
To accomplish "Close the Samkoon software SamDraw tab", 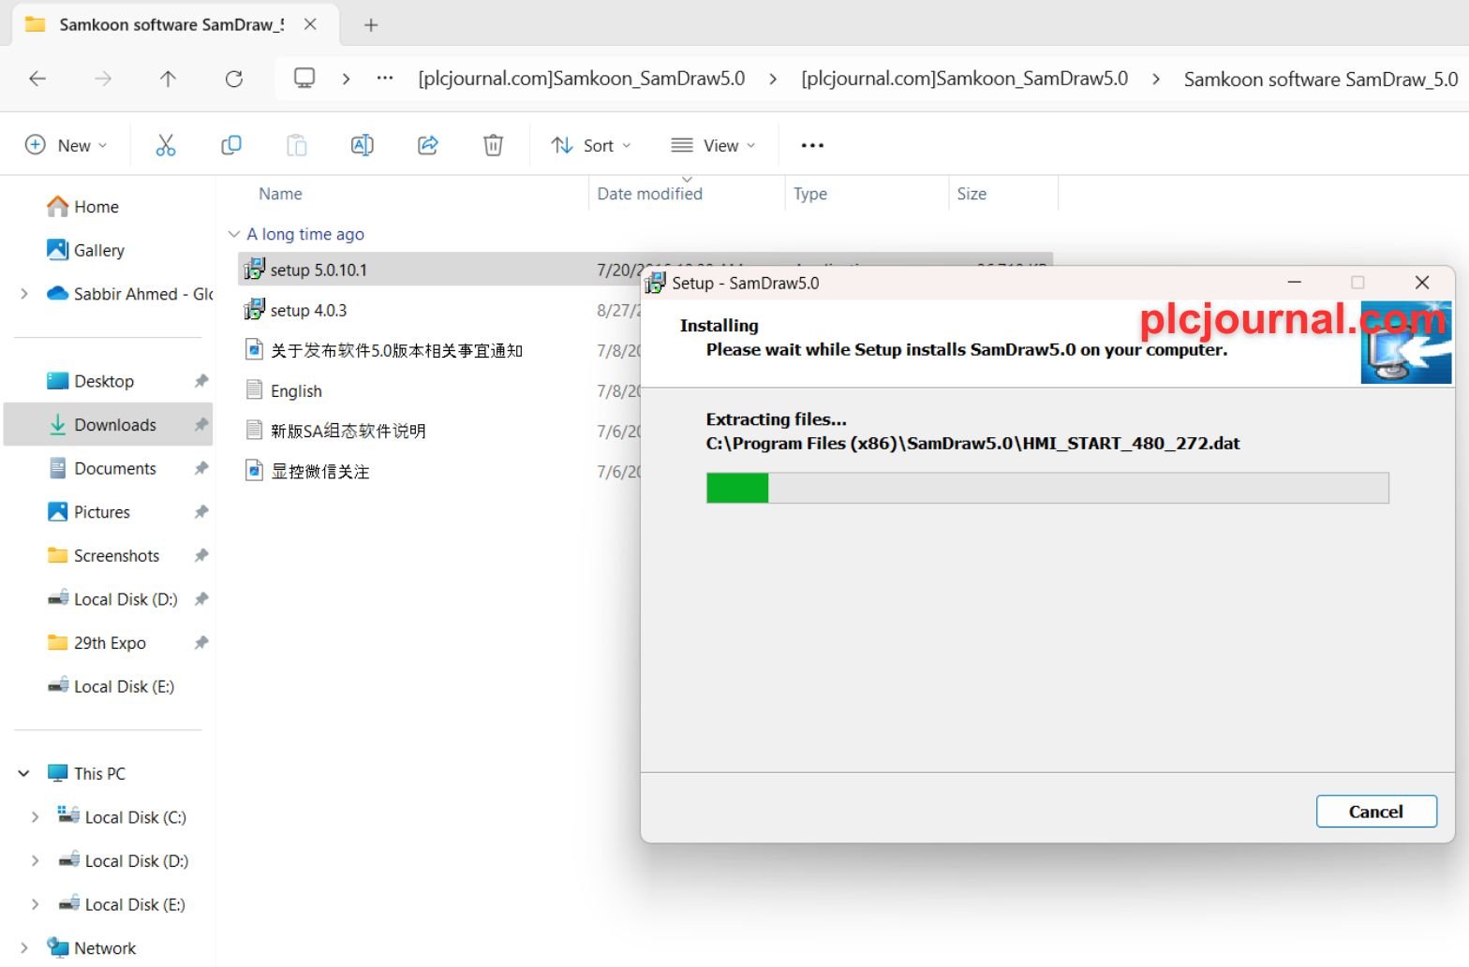I will (310, 24).
